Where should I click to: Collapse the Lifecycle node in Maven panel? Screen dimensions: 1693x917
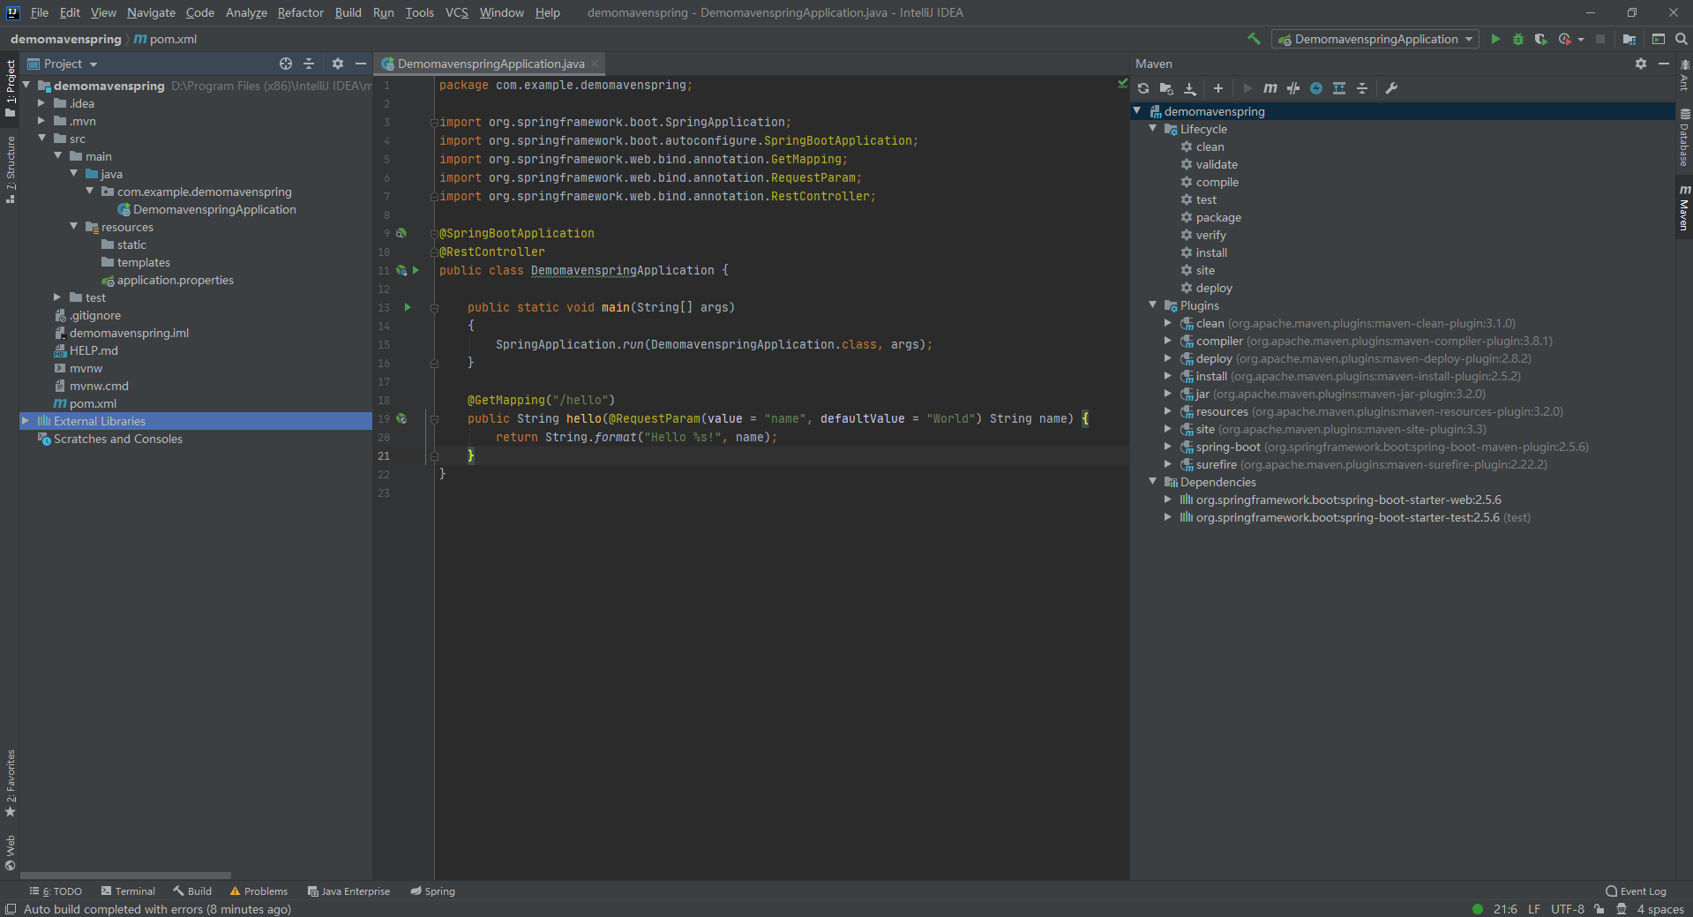click(x=1152, y=129)
